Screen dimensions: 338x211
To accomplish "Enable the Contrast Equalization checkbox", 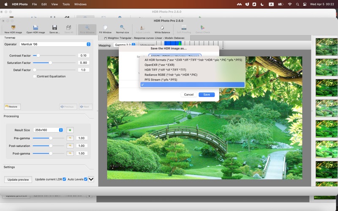I will 35,76.
